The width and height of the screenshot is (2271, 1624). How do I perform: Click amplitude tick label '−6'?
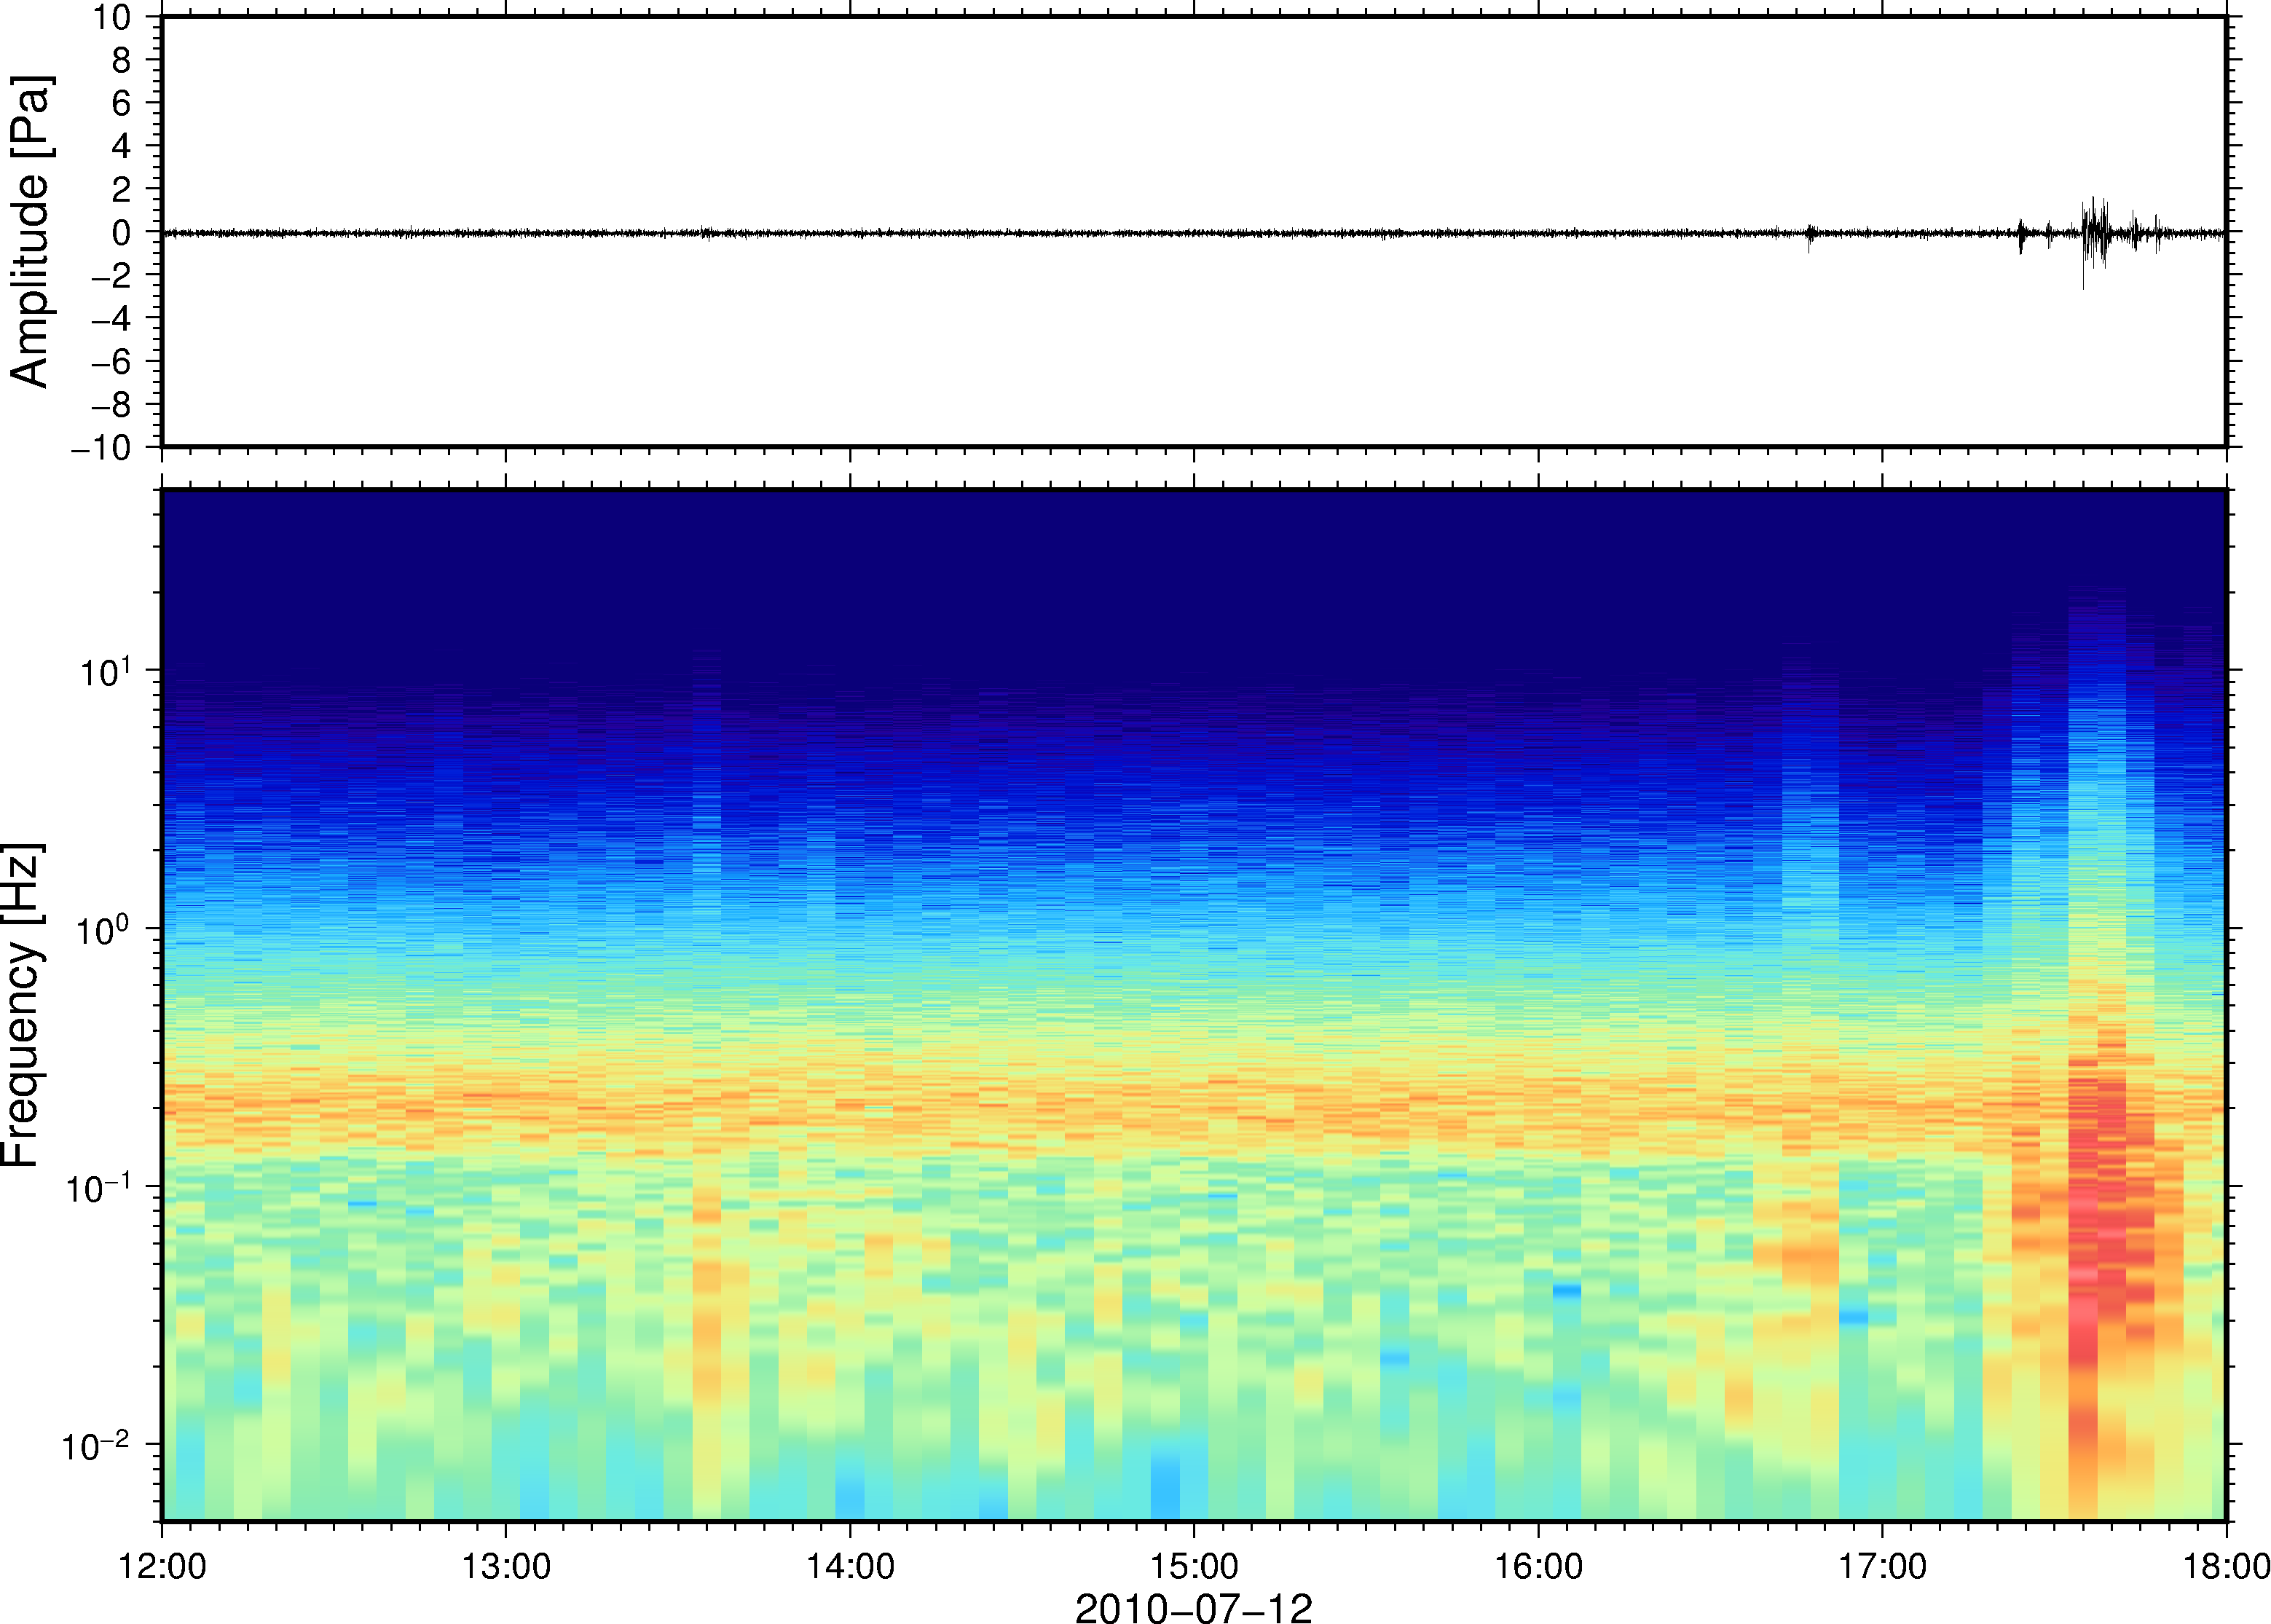tap(111, 361)
